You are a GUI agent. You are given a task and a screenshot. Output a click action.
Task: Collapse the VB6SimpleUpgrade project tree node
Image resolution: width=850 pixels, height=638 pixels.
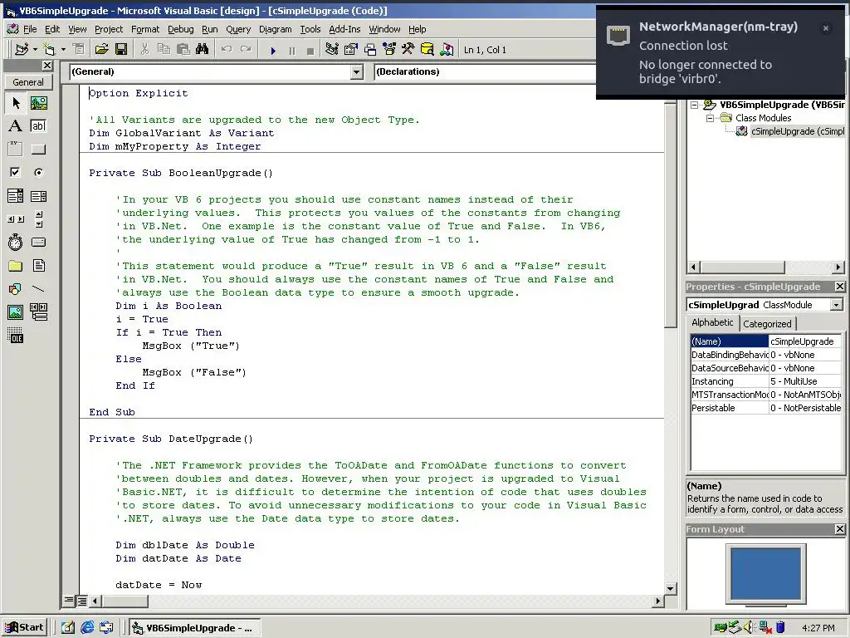[694, 105]
